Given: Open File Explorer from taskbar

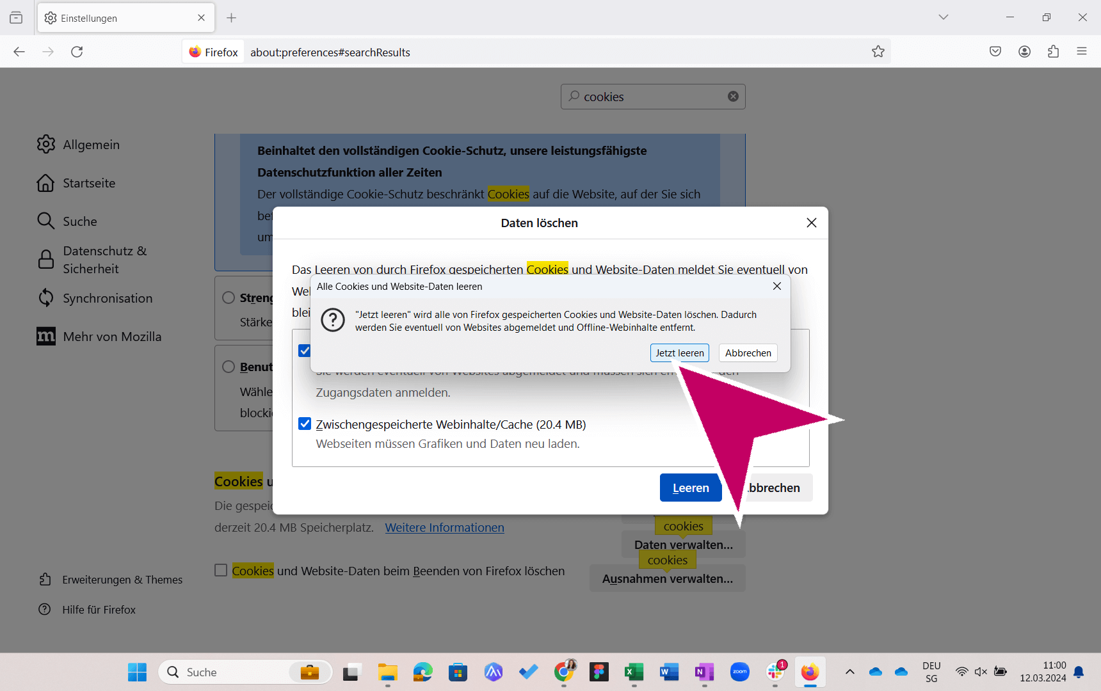Looking at the screenshot, I should point(387,672).
